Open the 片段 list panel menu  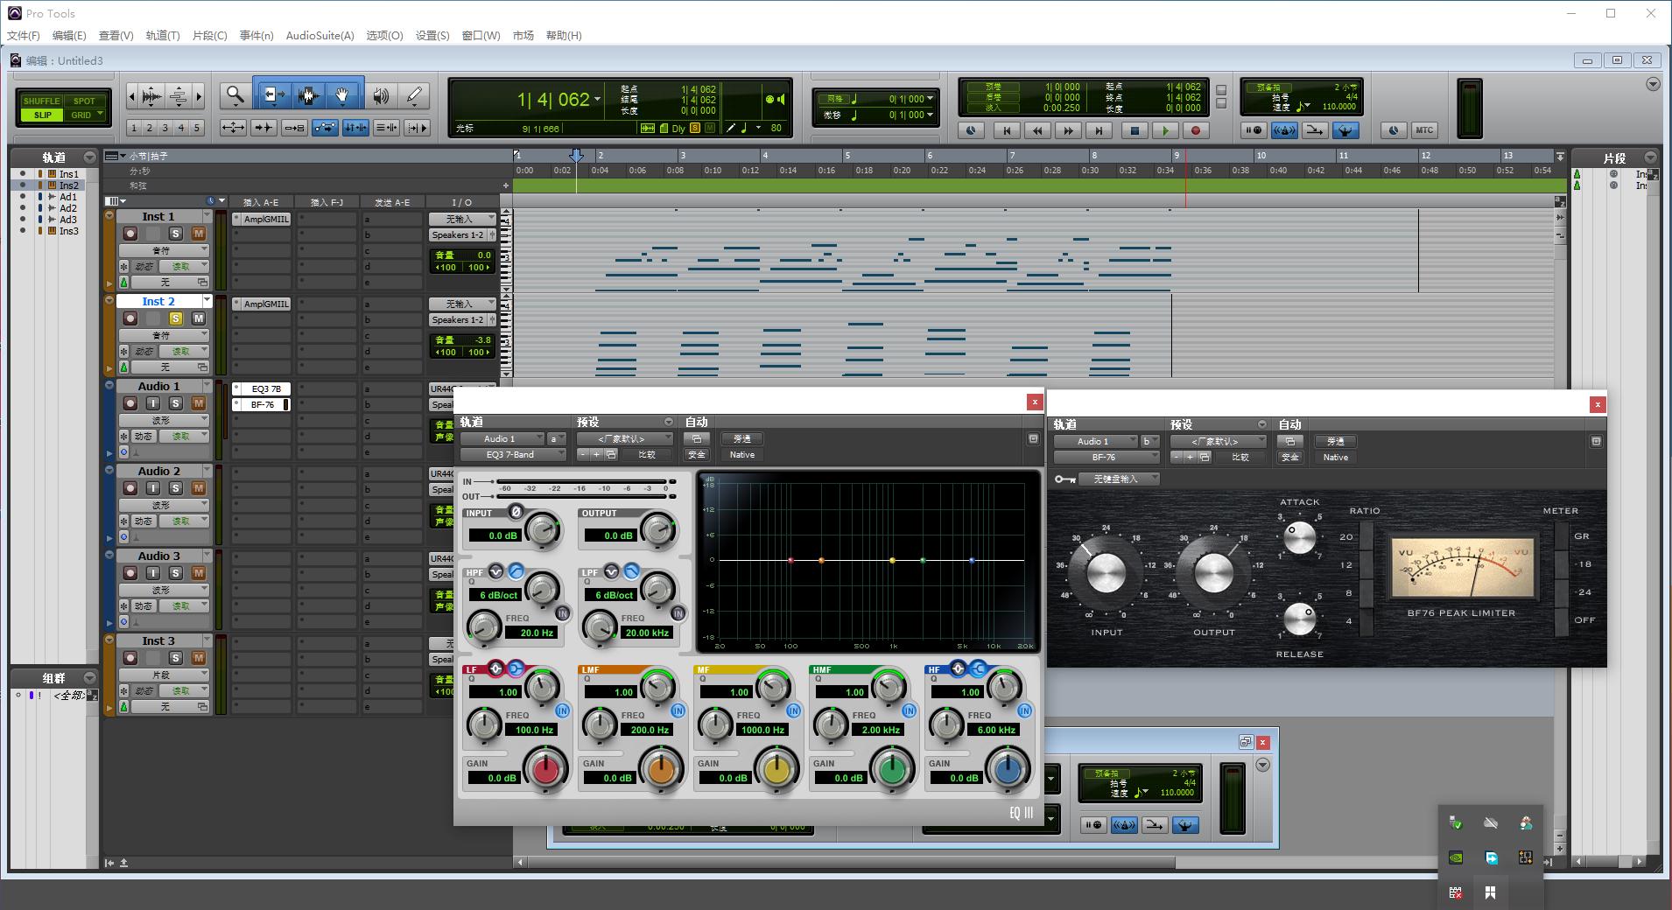click(1650, 157)
